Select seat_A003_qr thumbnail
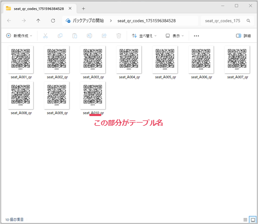Viewport: 258px width, 224px height. pyautogui.click(x=93, y=60)
